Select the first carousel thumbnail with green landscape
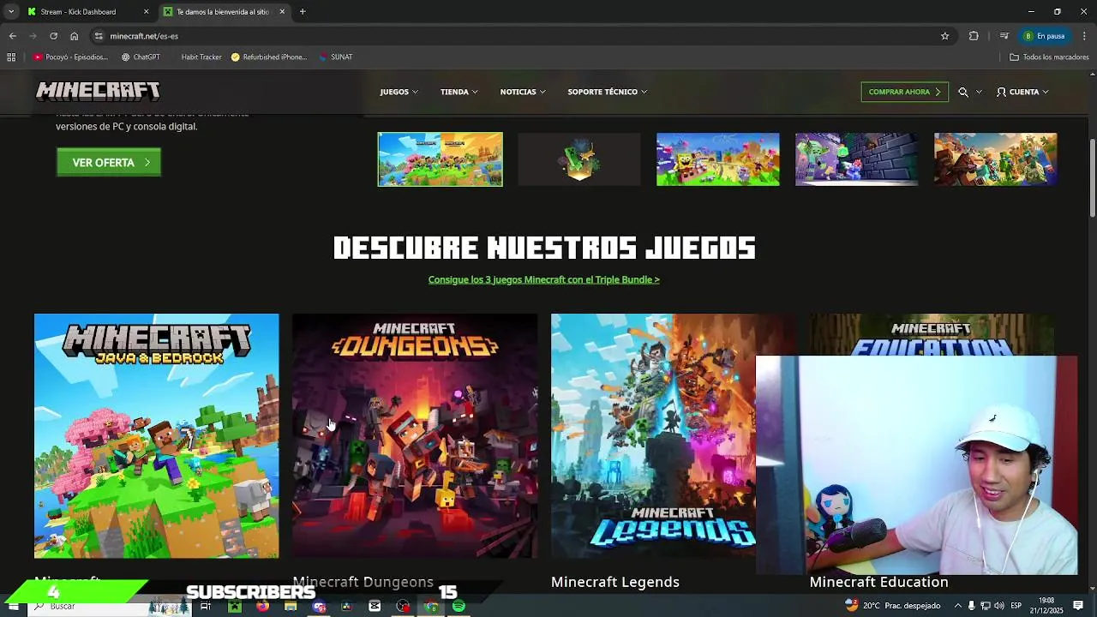This screenshot has width=1097, height=617. [441, 159]
